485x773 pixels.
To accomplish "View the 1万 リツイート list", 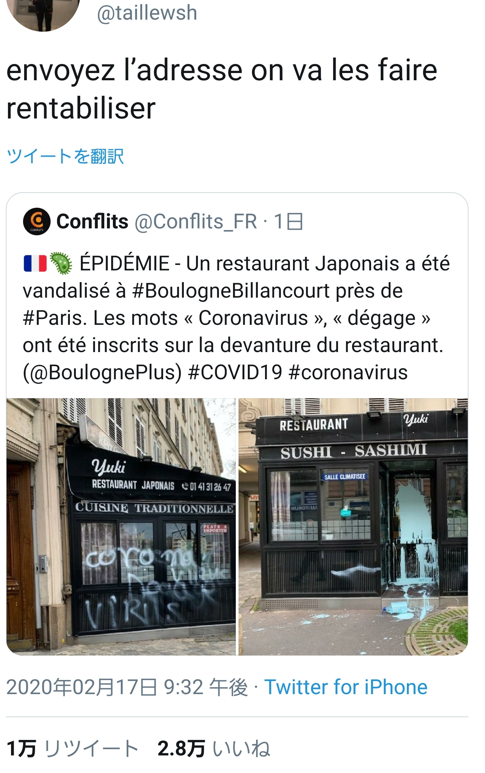I will (72, 748).
